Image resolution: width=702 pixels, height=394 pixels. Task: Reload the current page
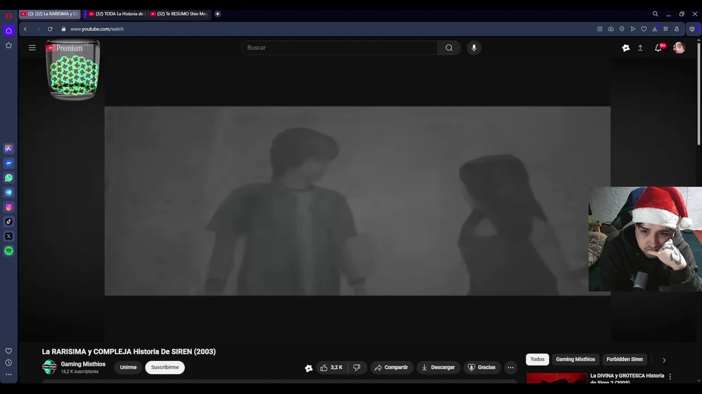[x=50, y=29]
